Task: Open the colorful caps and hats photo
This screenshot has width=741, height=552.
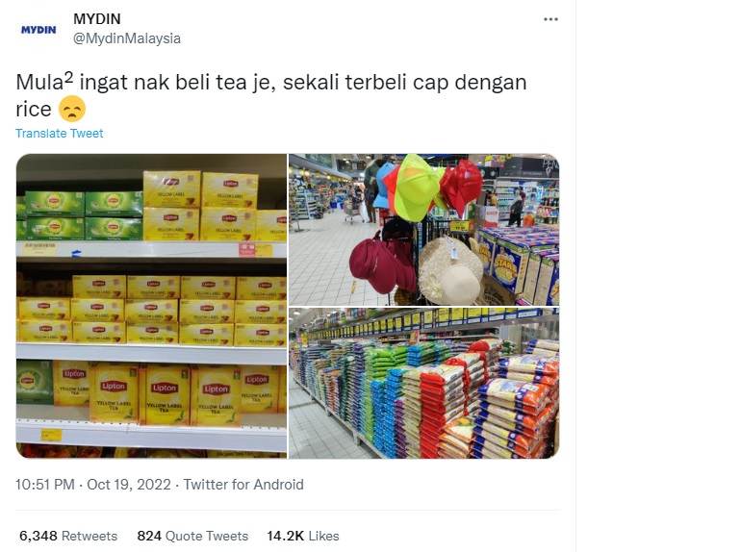Action: click(x=423, y=230)
